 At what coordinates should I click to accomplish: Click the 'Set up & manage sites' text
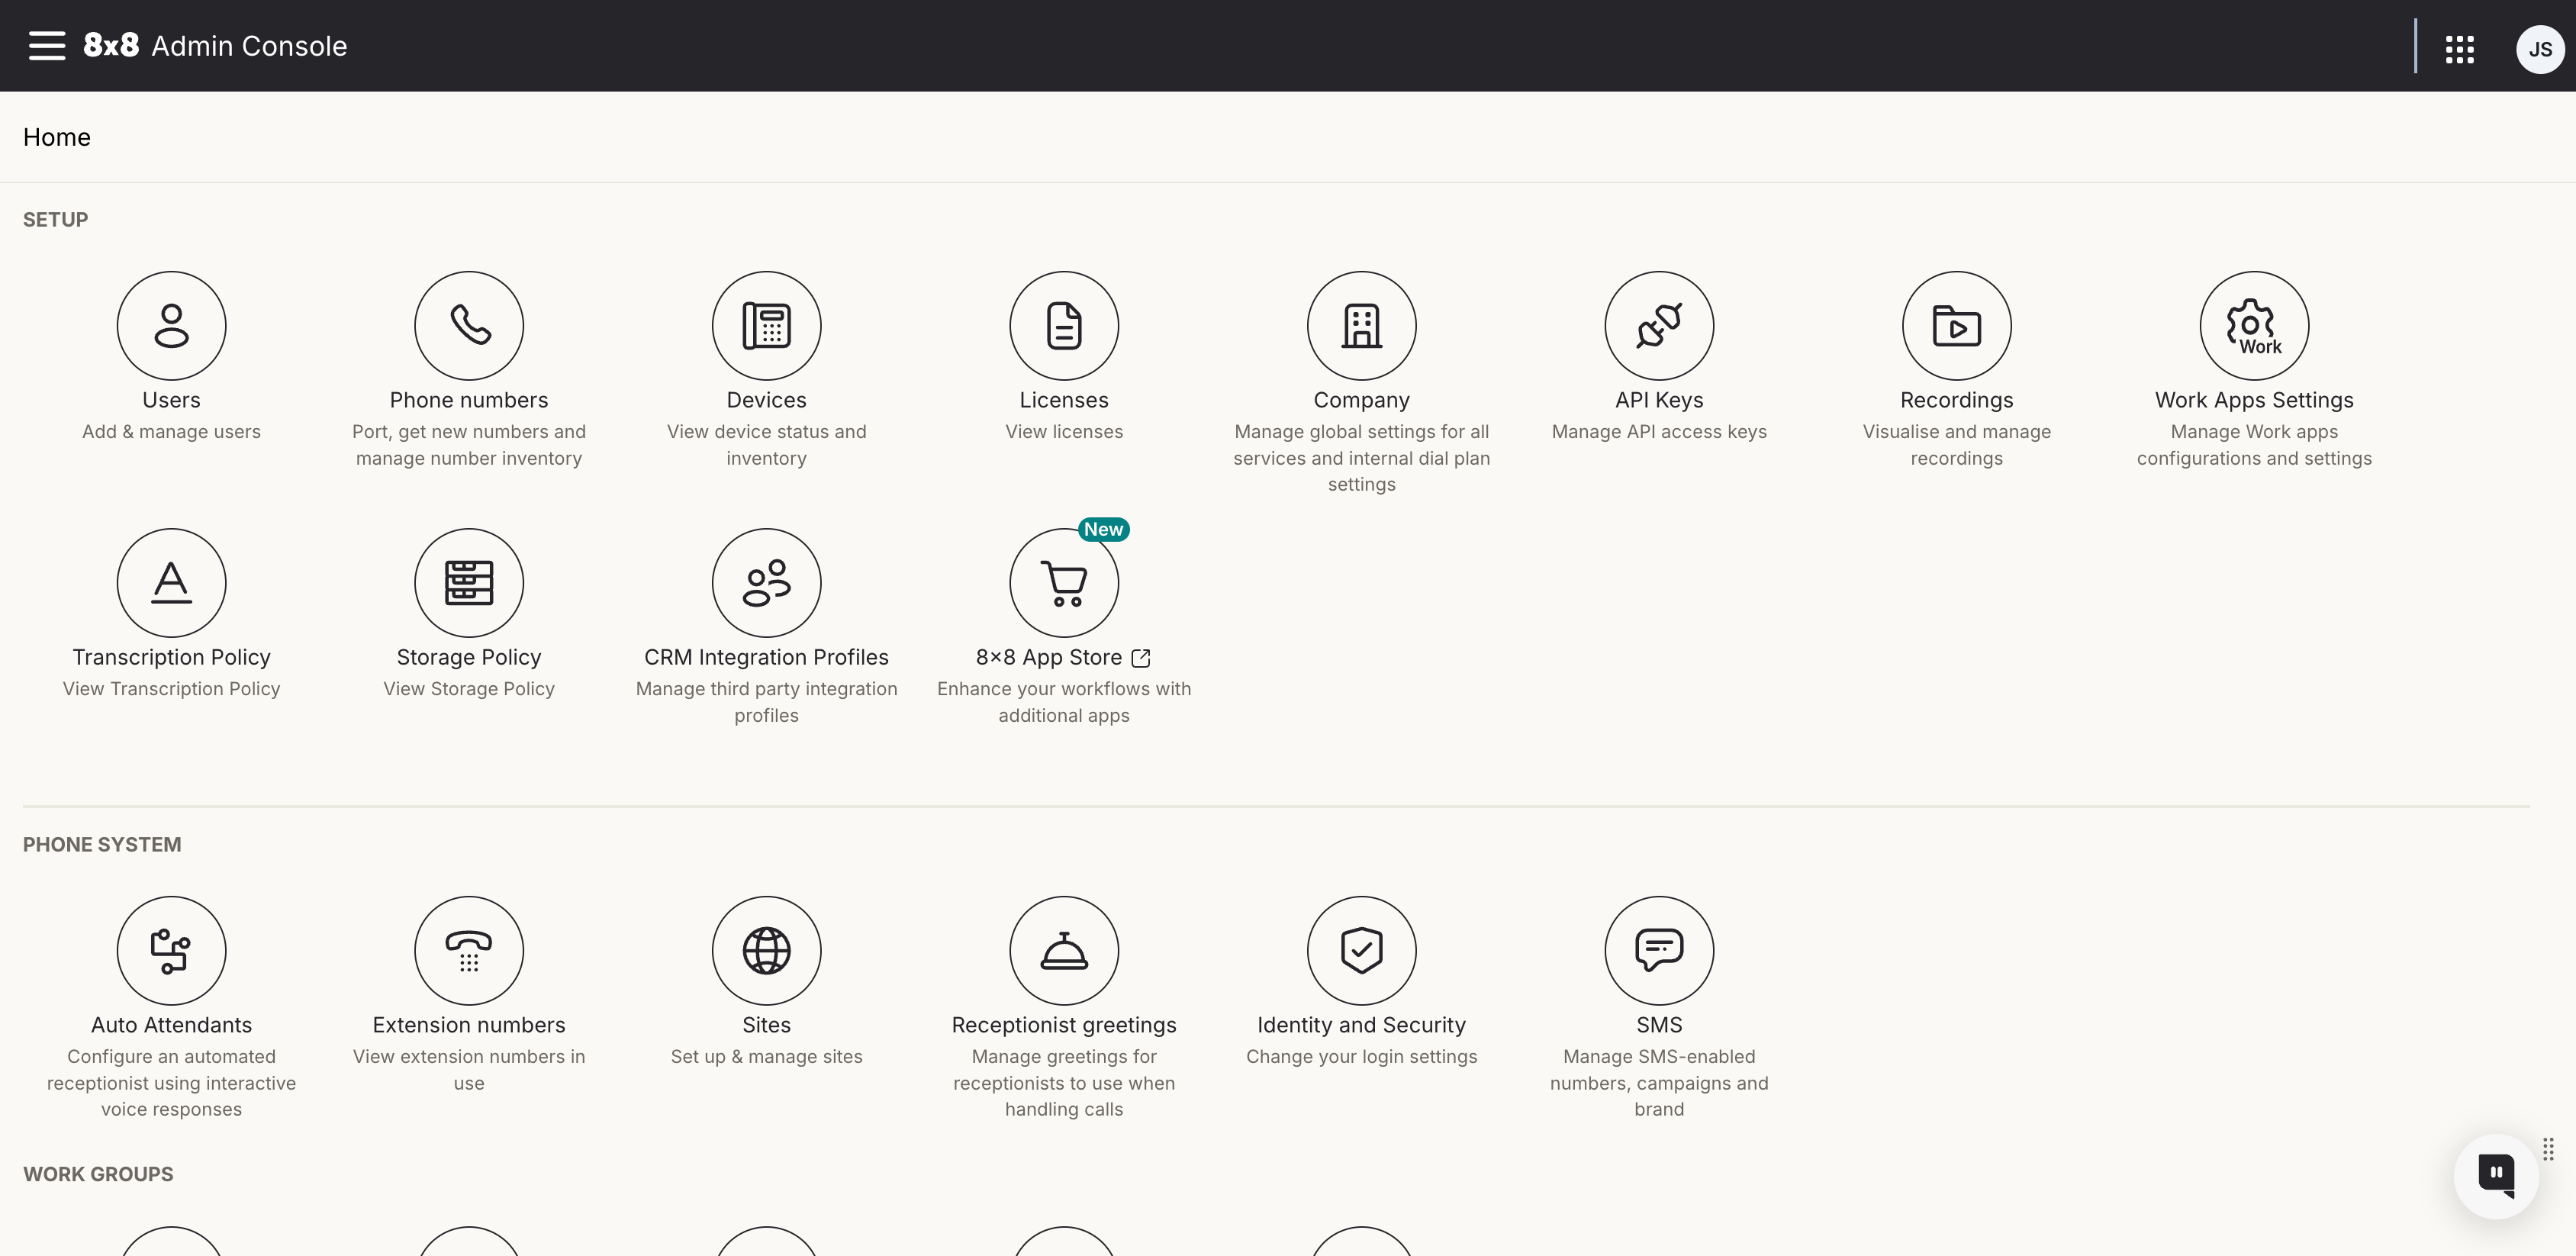pos(766,1057)
